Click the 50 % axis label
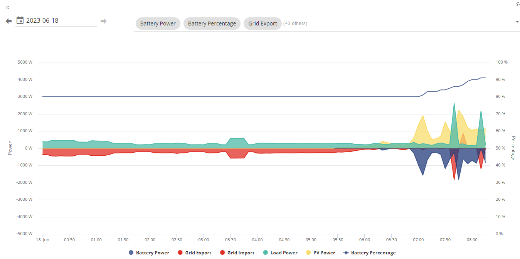The image size is (520, 259). tap(500, 148)
